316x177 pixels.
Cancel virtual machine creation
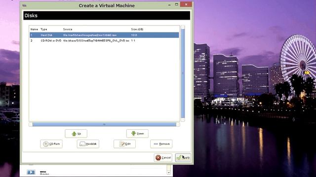163,158
